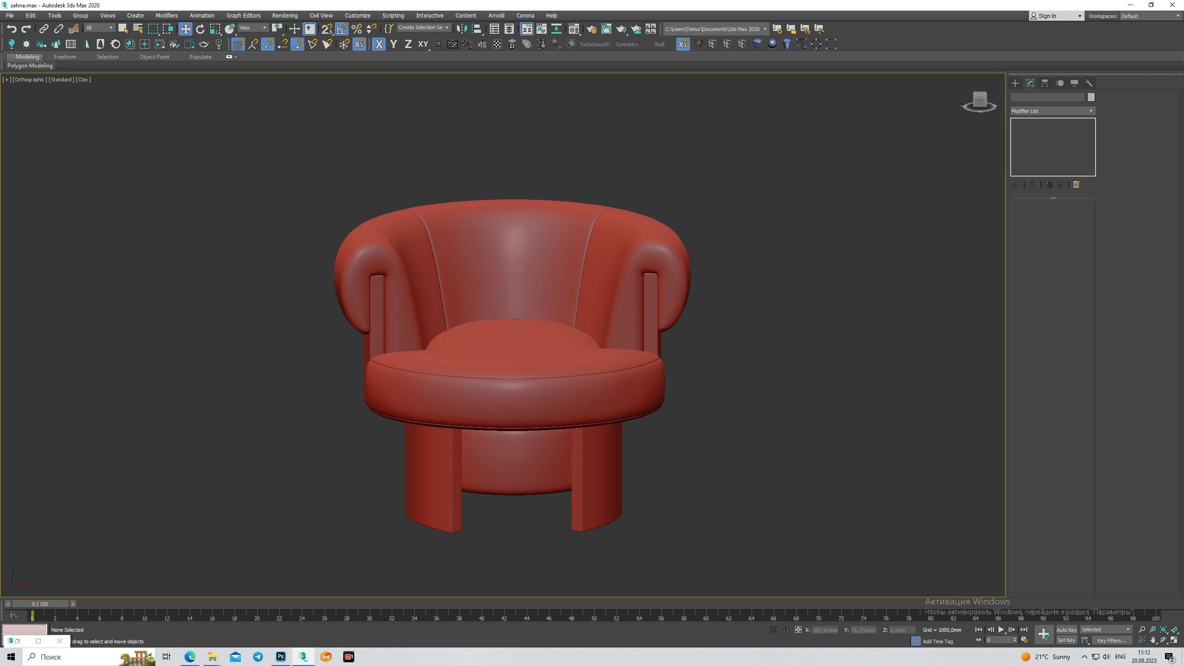
Task: Click the object color swatch in Modify panel
Action: pos(1091,97)
